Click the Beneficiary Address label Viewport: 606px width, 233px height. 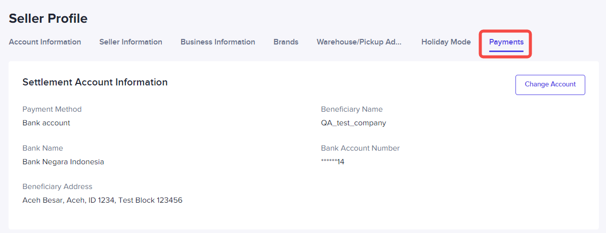57,187
